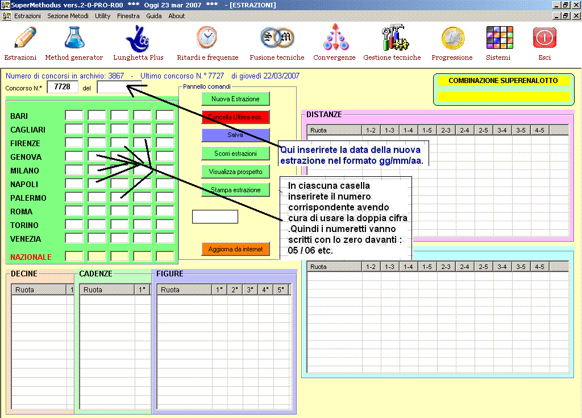Click the fifth number box in VENEZIA row
Screen dimensions: 582x418
point(165,238)
